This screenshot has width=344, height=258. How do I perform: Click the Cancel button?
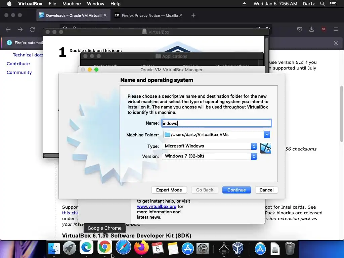[266, 190]
